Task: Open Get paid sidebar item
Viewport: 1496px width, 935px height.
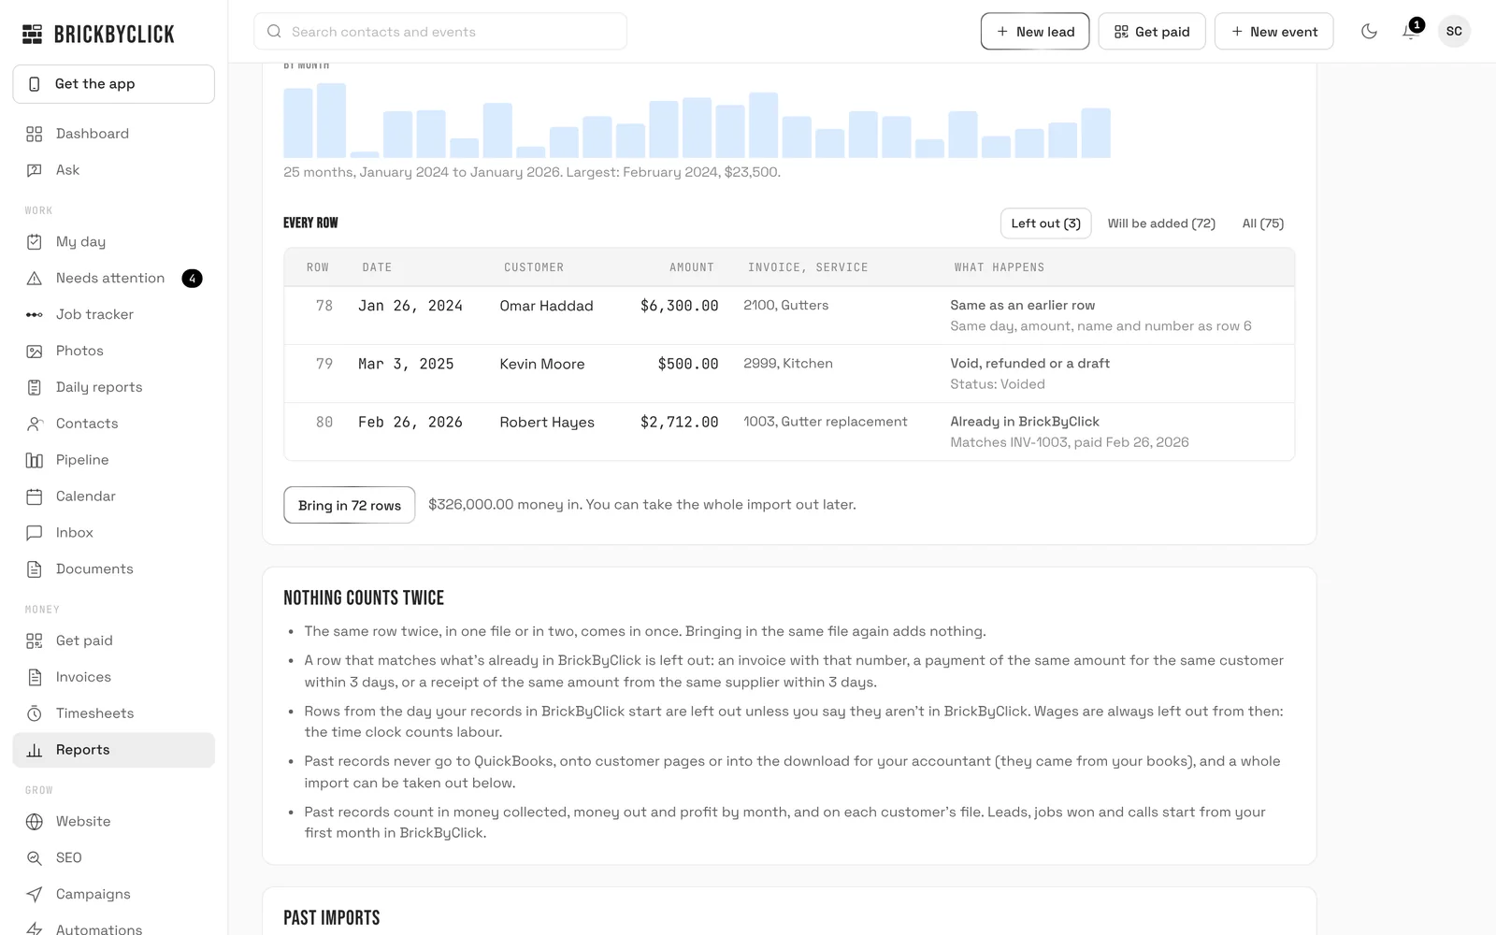Action: (114, 640)
